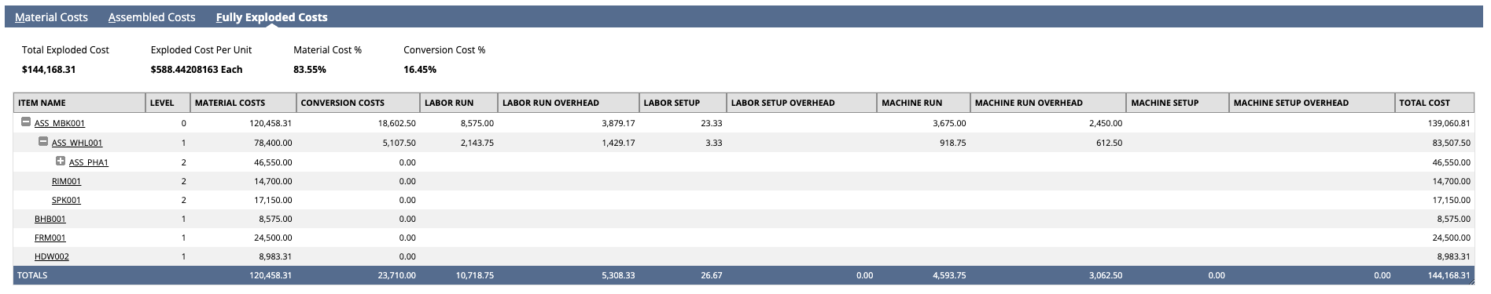Open the ASS_MBK001 item link
The width and height of the screenshot is (1491, 294).
[x=60, y=124]
